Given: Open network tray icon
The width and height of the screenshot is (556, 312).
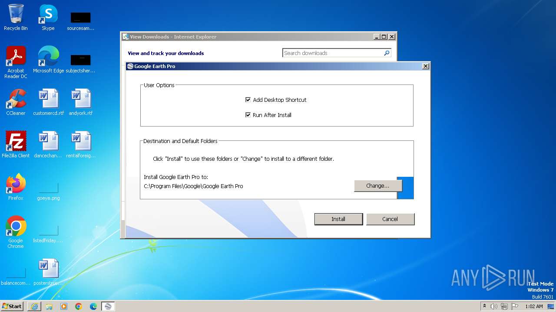Looking at the screenshot, I should click(504, 306).
